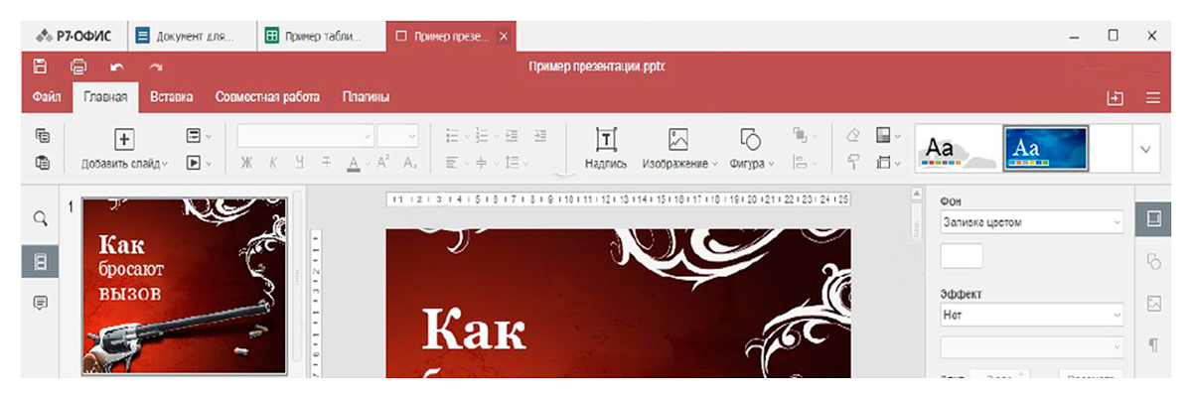
Task: Decrease the paragraph indent
Action: tap(513, 136)
